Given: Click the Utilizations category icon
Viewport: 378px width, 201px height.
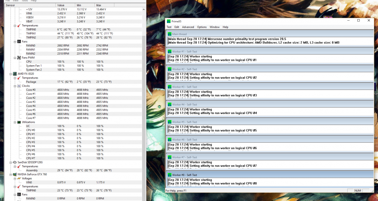Looking at the screenshot, I should click(x=19, y=122).
